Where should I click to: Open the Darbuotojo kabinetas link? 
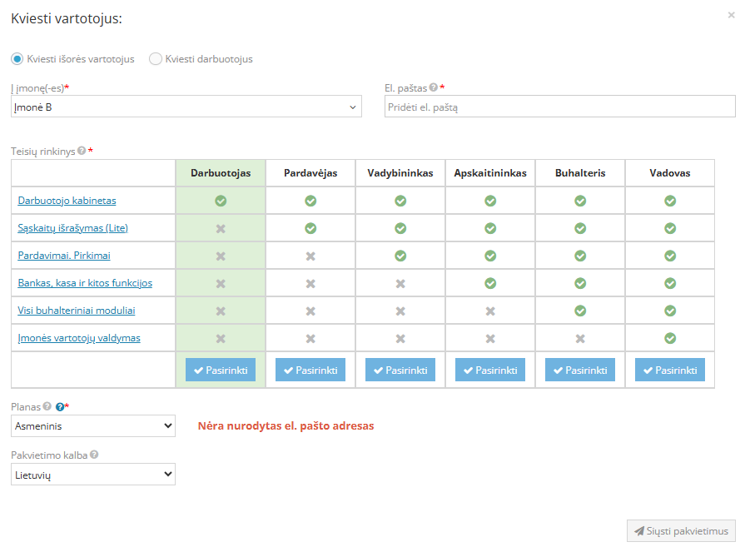pyautogui.click(x=67, y=201)
